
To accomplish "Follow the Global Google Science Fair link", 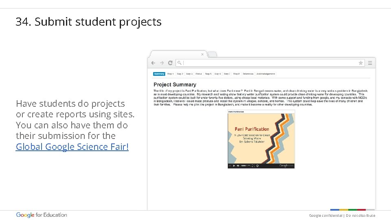I will click(x=72, y=147).
